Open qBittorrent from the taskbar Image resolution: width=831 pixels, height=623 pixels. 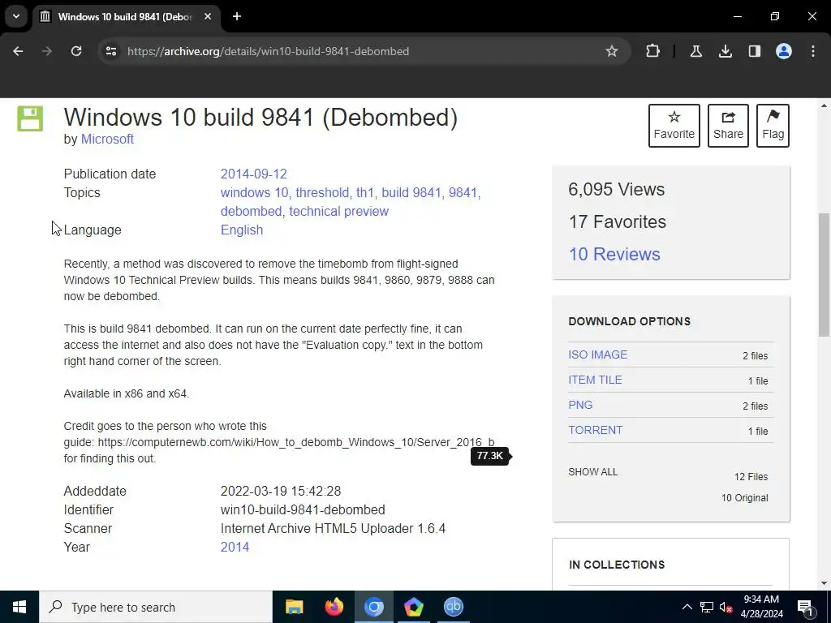pyautogui.click(x=454, y=607)
